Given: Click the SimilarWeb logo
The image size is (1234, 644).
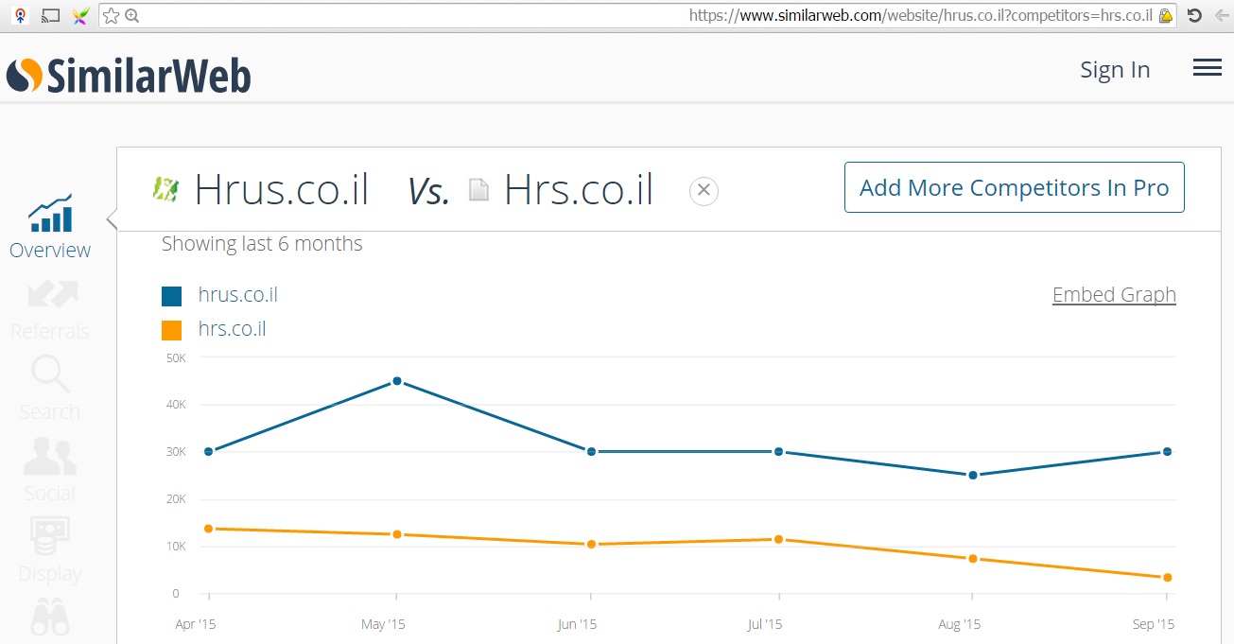Looking at the screenshot, I should [x=129, y=76].
